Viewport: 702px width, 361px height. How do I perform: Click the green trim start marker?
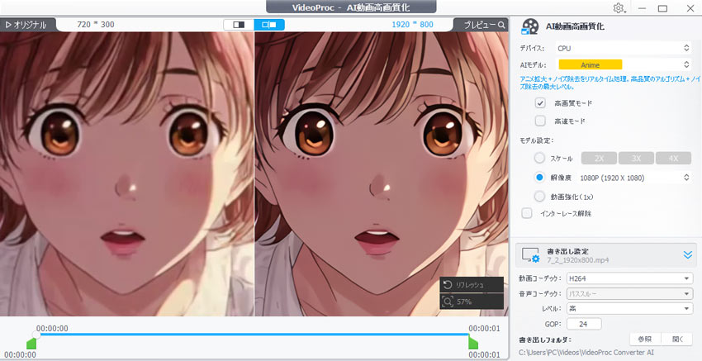tap(31, 344)
